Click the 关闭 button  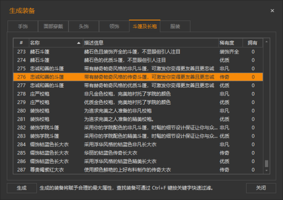261,188
